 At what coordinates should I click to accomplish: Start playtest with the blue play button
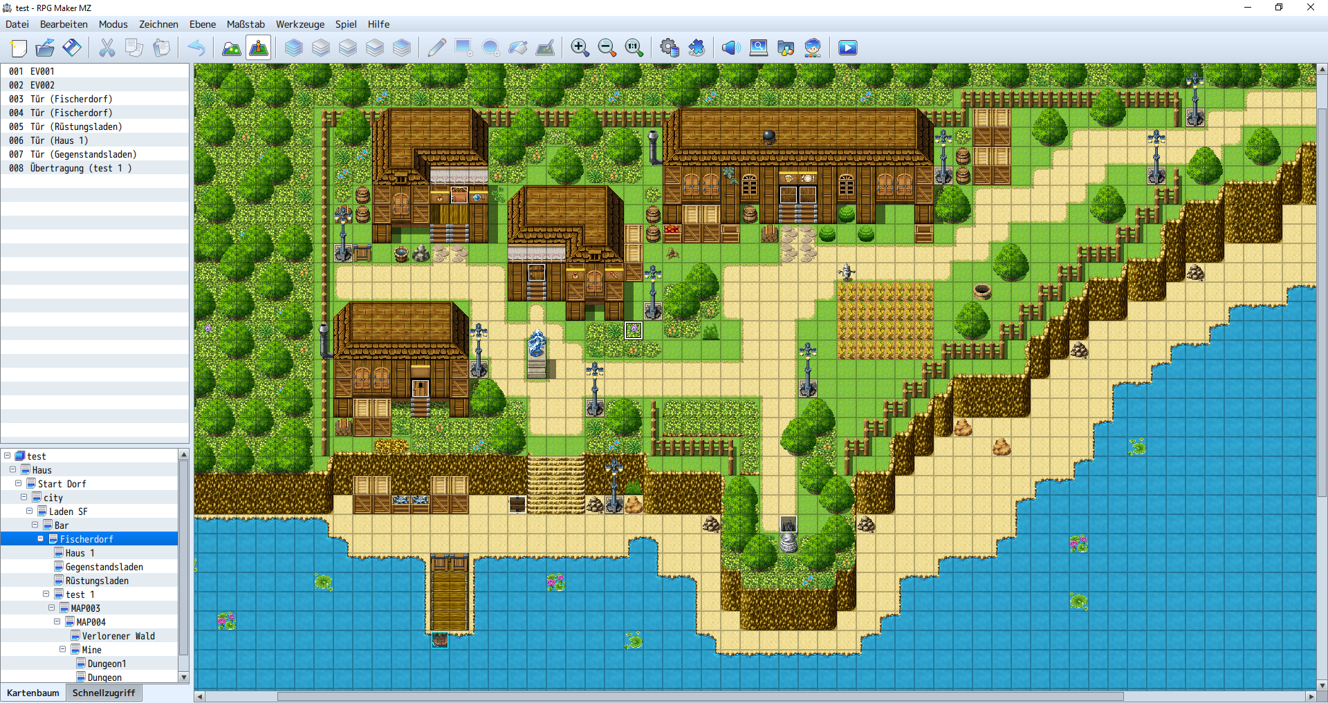847,48
